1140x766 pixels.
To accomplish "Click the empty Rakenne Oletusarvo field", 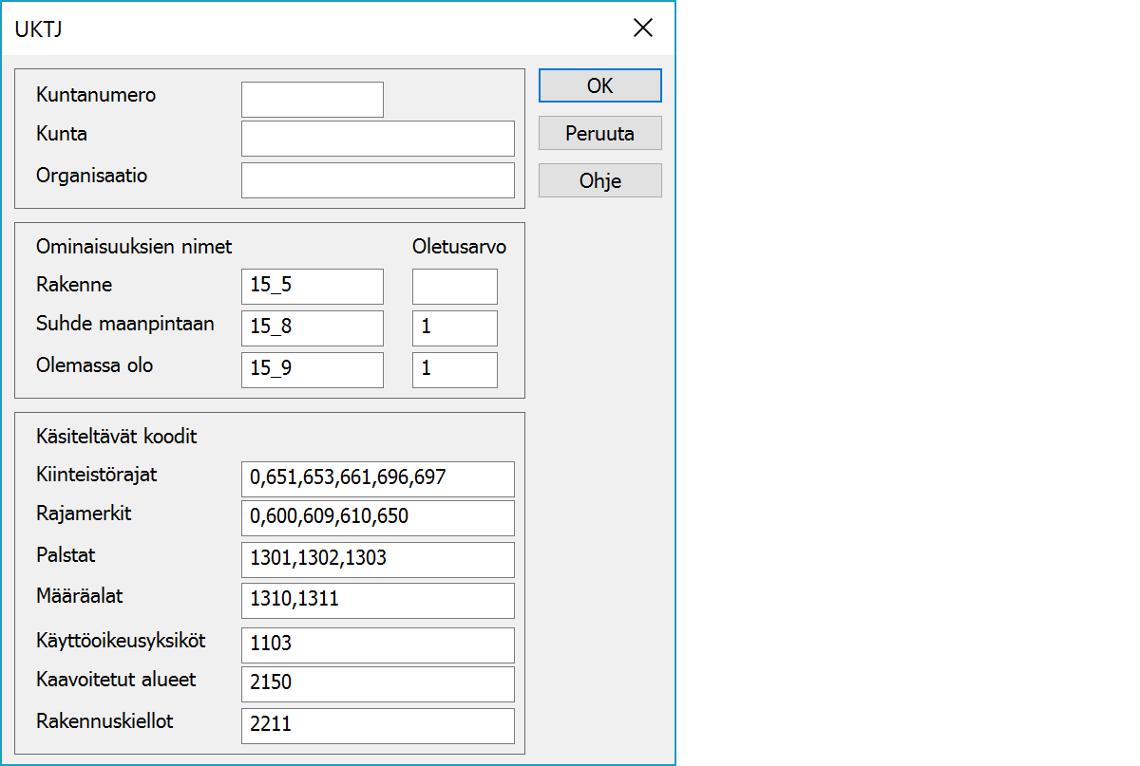I will pyautogui.click(x=454, y=287).
